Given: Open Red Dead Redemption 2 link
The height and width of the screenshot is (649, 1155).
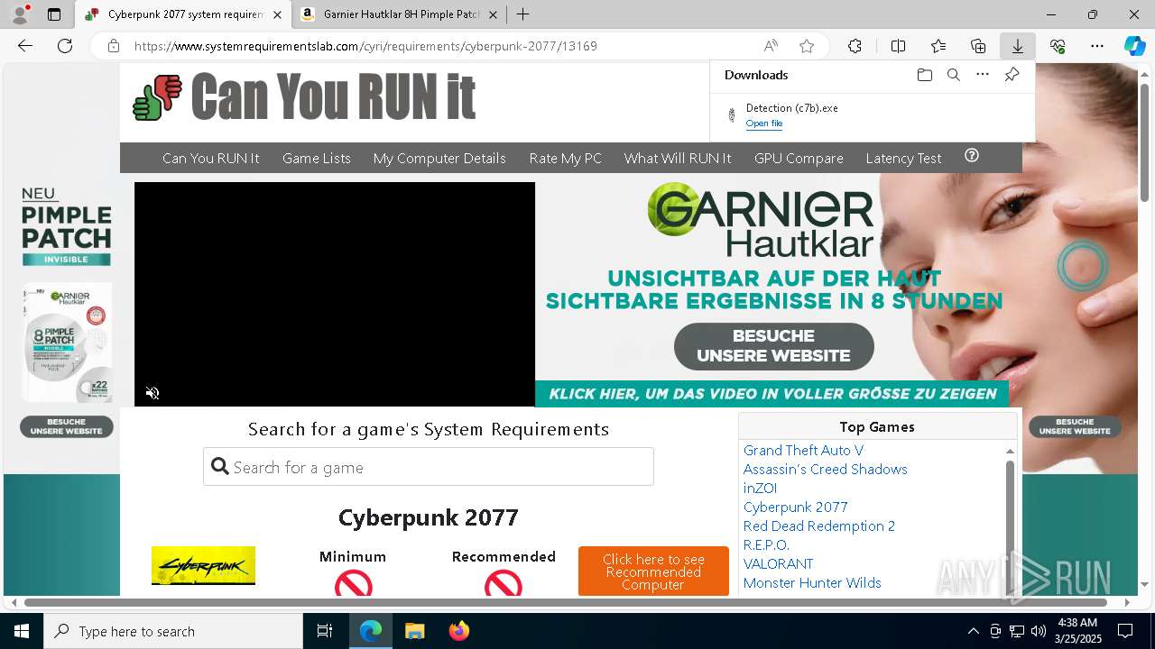Looking at the screenshot, I should coord(818,526).
